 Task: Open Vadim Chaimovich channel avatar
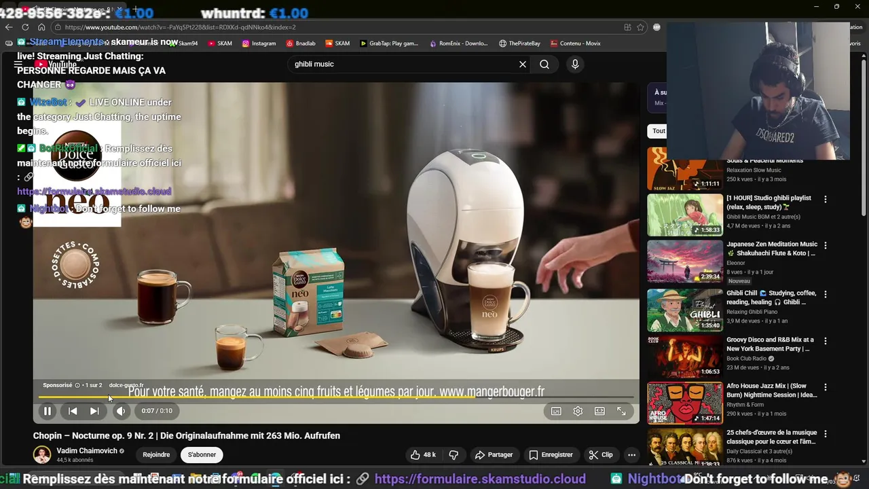(42, 454)
